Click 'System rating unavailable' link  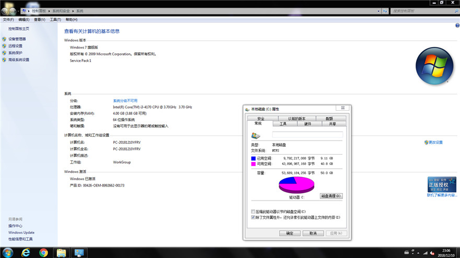click(x=125, y=101)
